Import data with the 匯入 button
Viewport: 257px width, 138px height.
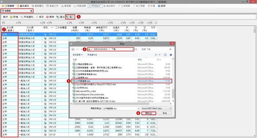point(70,17)
